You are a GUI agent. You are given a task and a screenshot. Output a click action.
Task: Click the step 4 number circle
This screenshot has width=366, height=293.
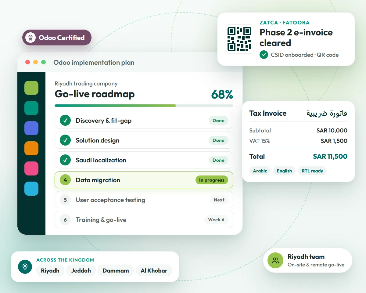click(x=65, y=180)
